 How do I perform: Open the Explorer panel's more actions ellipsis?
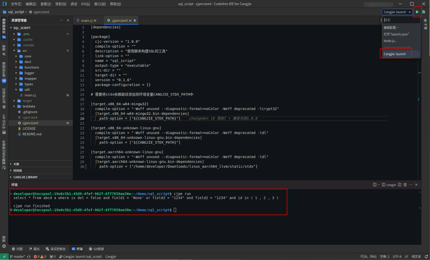[61, 20]
